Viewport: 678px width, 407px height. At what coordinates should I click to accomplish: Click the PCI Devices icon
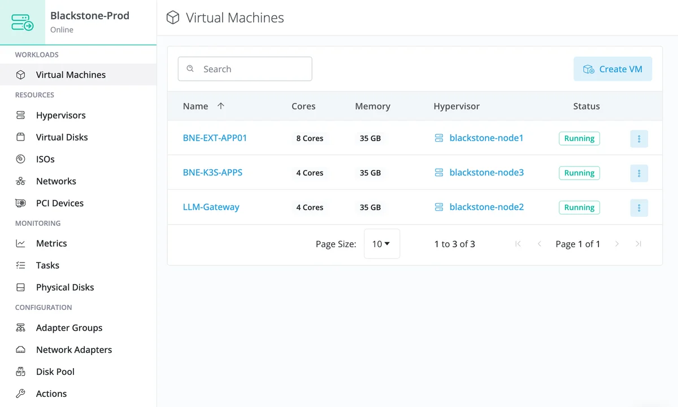[x=20, y=203]
